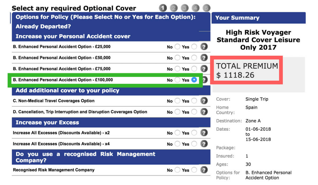
Task: Choose Yes for Increase All Excesses x2
Action: click(x=194, y=133)
